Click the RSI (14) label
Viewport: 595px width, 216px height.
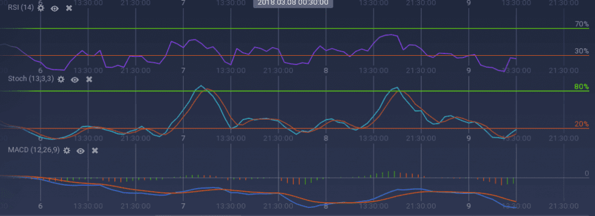21,8
